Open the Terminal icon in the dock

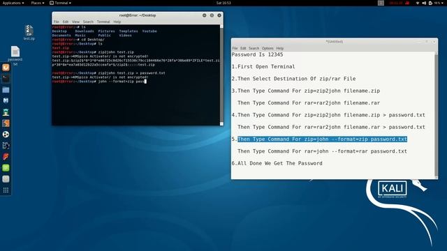point(6,79)
